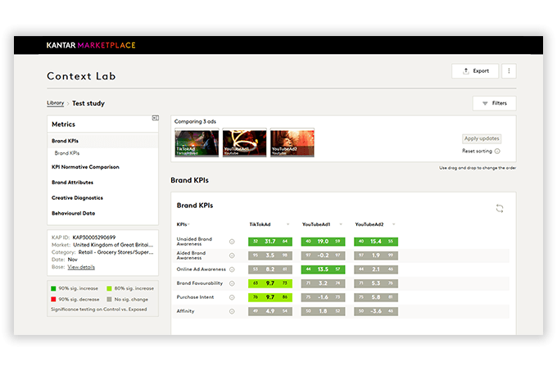Open YouTubeAd1 column dropdown arrow
The image size is (557, 371).
click(x=341, y=224)
